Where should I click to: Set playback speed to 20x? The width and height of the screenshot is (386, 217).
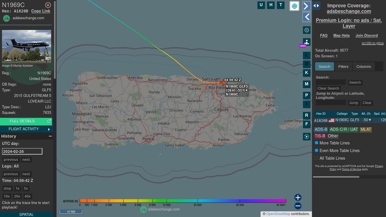17,196
